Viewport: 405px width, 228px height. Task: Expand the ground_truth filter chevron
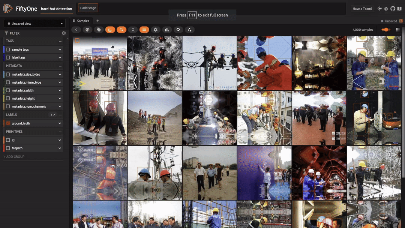[x=60, y=123]
